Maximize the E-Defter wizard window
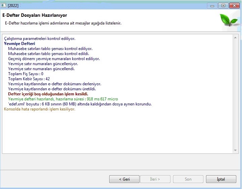This screenshot has height=189, width=242. click(x=223, y=5)
